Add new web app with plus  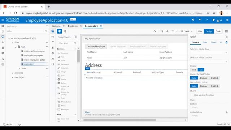(x=47, y=26)
